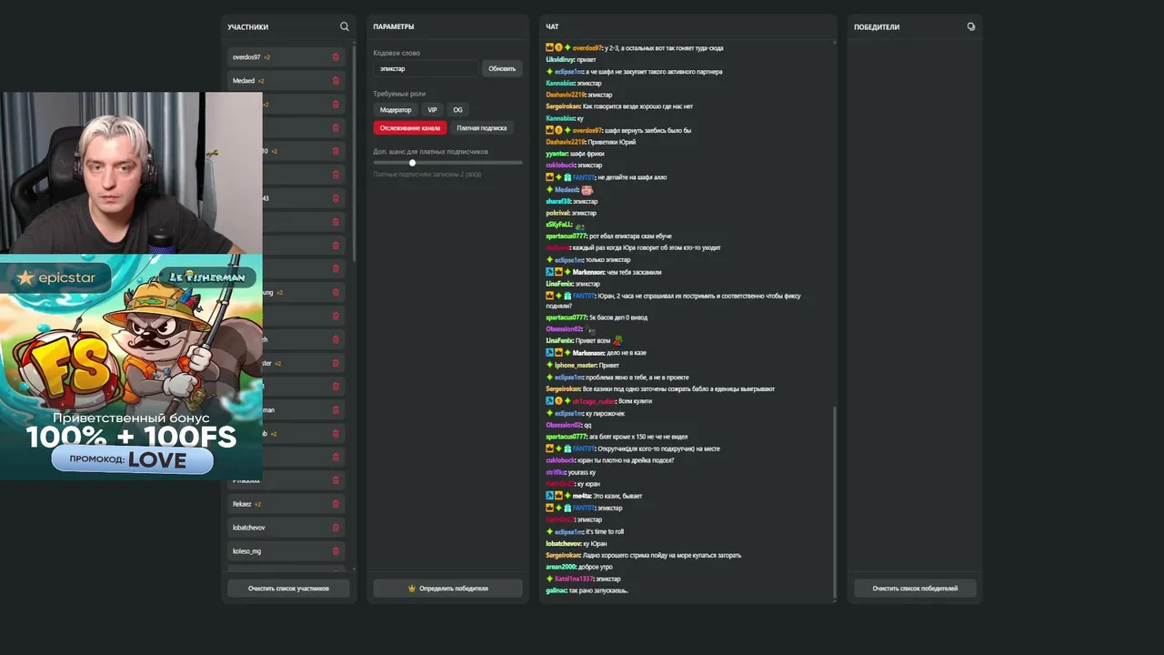Remove lobatchevov from participants with trash icon
This screenshot has width=1164, height=655.
336,528
